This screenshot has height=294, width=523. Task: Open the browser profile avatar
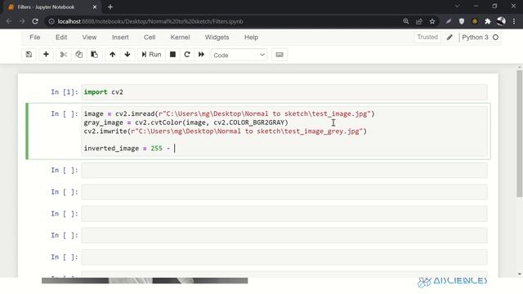[x=501, y=21]
